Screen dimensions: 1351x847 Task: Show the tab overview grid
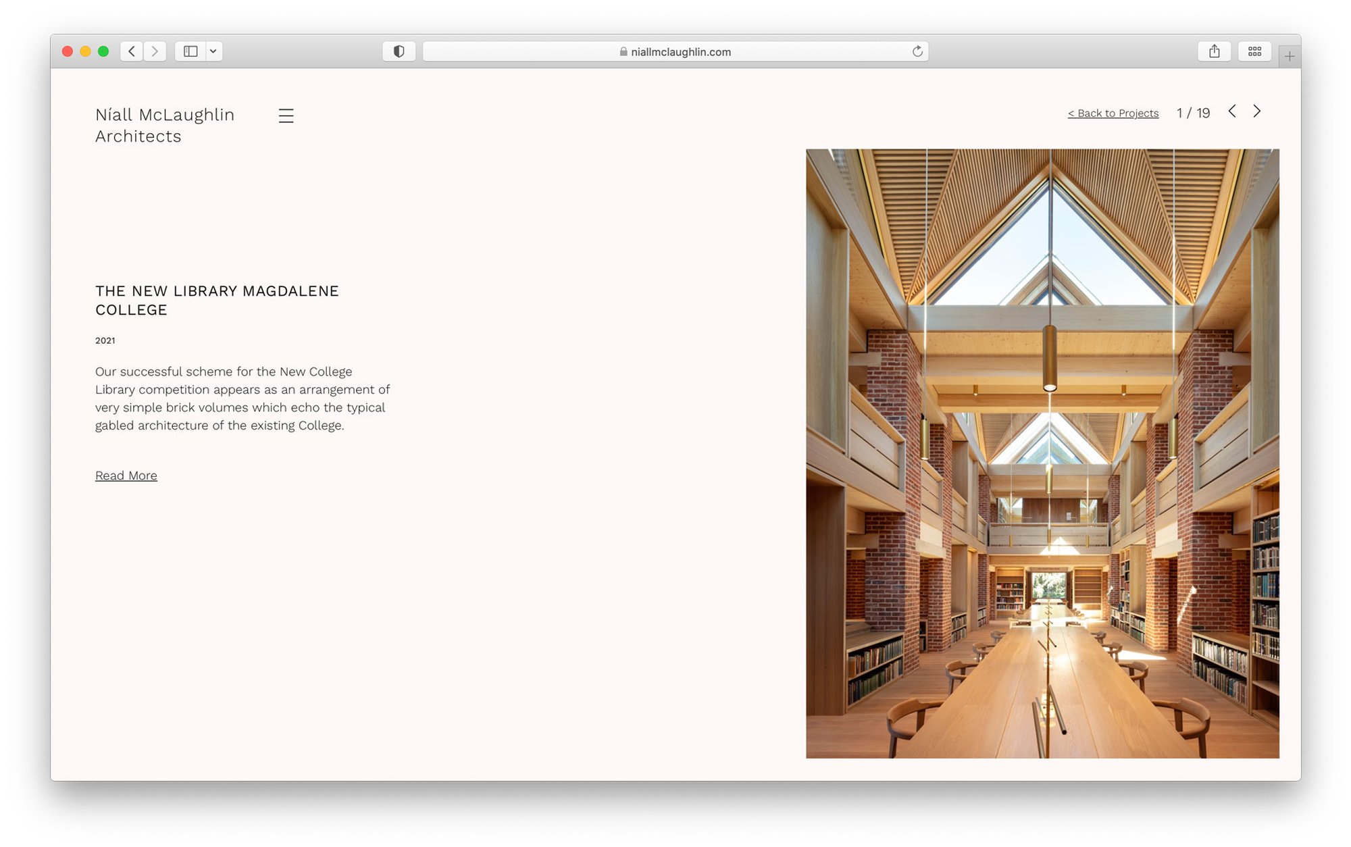1254,51
